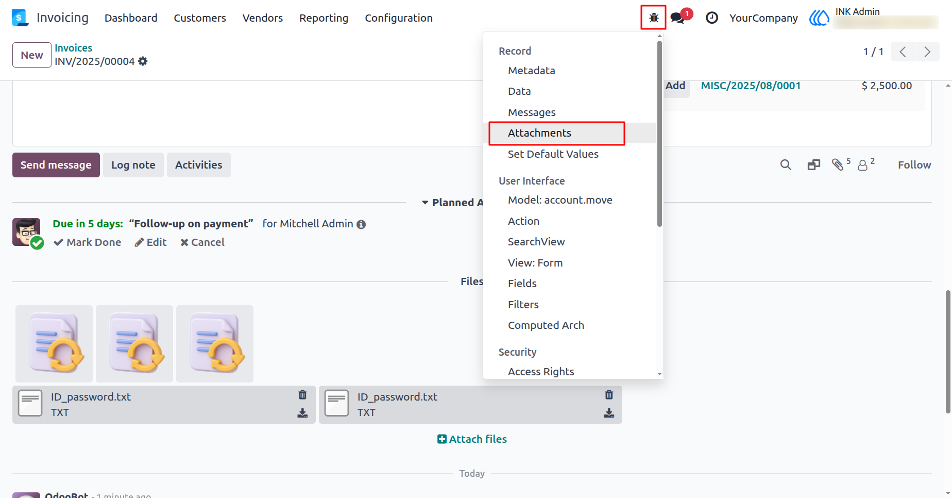
Task: Open the Vendors menu
Action: (263, 18)
